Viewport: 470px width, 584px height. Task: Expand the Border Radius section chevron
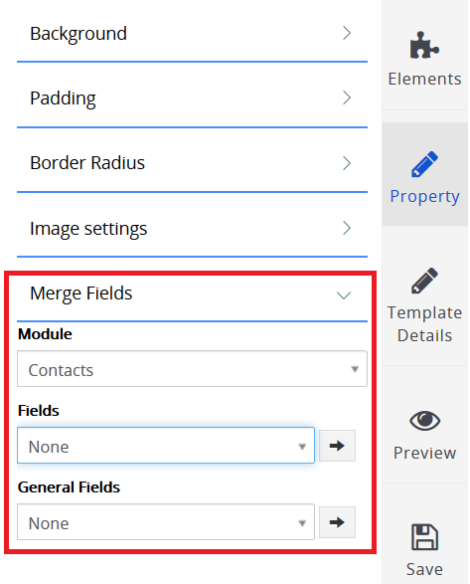click(347, 163)
